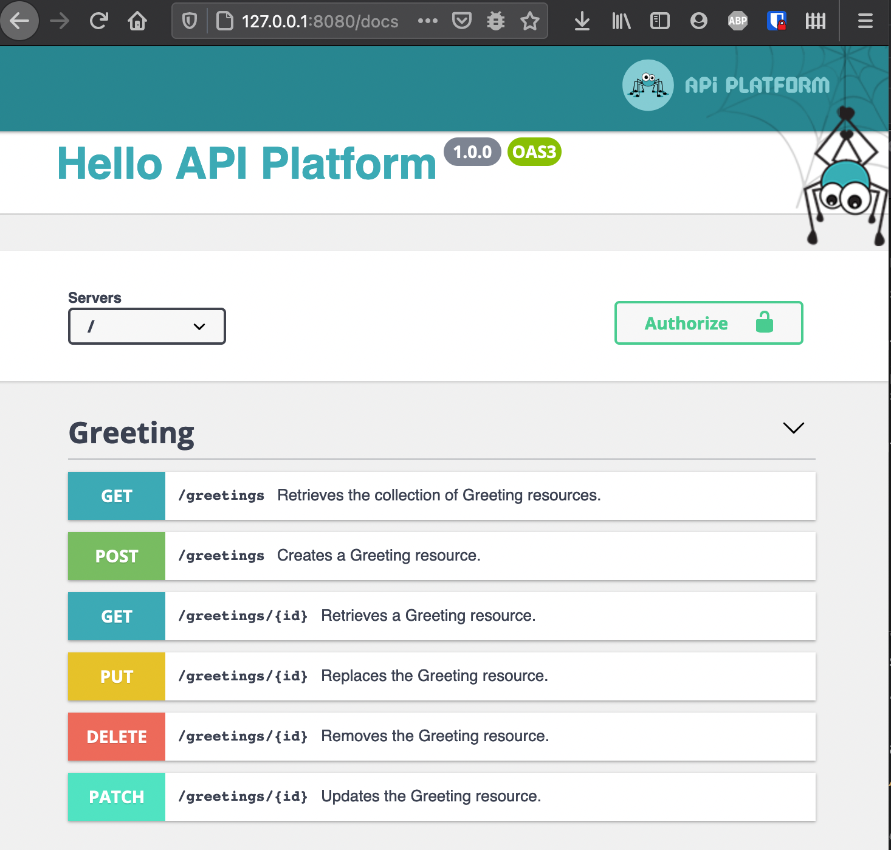Reload the current page
This screenshot has width=891, height=850.
(98, 21)
